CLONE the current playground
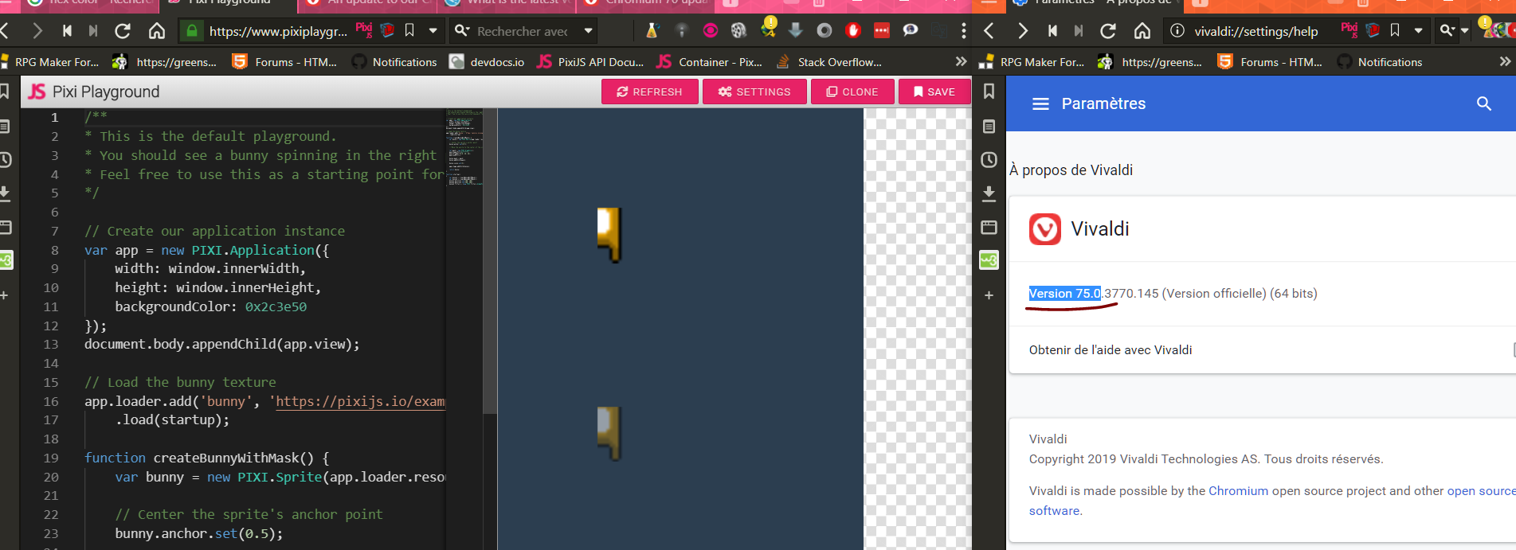 tap(852, 92)
